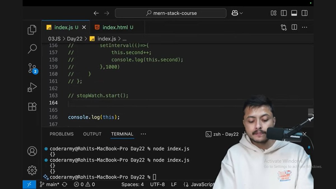Screen dimensions: 336x189
Task: Click index.js in the breadcrumb
Action: pyautogui.click(x=103, y=39)
